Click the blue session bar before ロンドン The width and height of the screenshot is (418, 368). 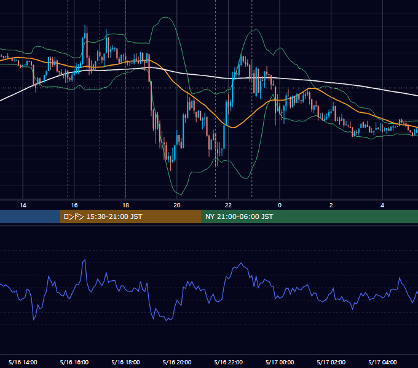[x=30, y=217]
